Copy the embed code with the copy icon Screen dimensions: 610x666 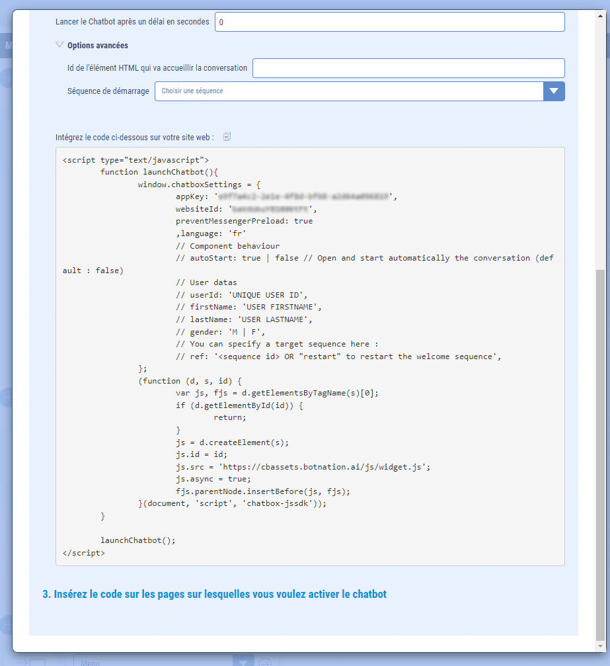(227, 137)
